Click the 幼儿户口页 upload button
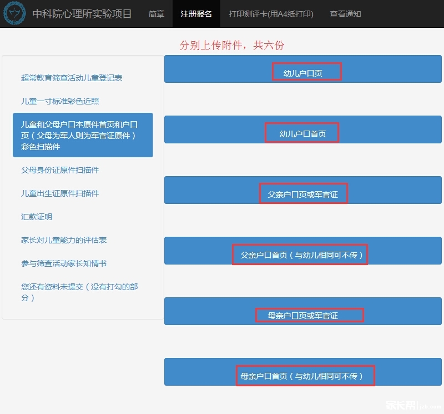Image resolution: width=444 pixels, height=414 pixels. point(302,72)
